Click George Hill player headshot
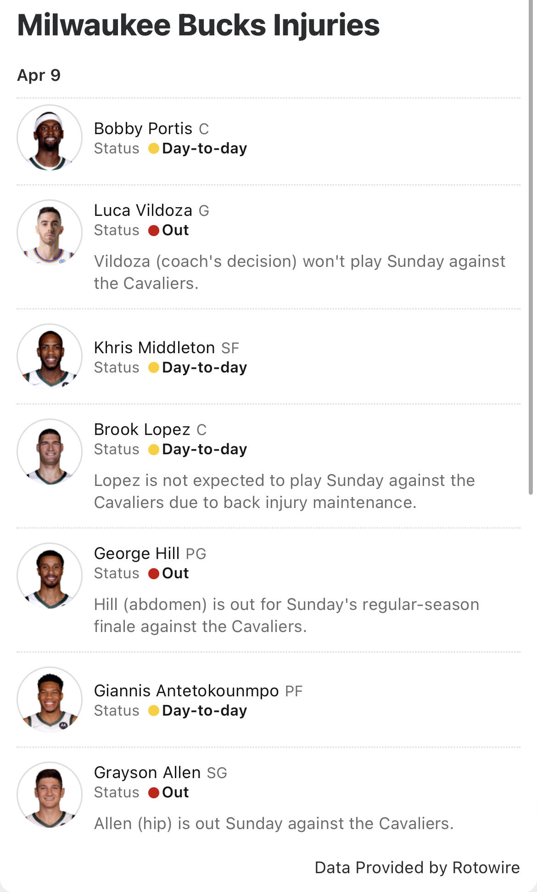 coord(50,576)
